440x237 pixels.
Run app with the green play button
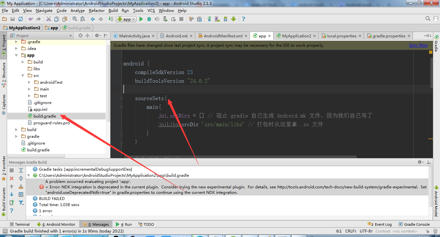141,19
